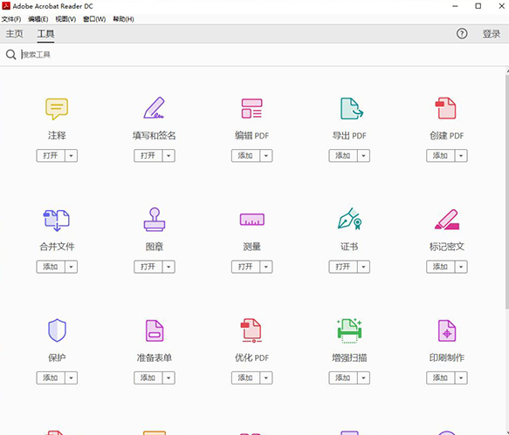The height and width of the screenshot is (435, 509).
Task: Select the 增强扫描 scanner icon
Action: coord(349,330)
